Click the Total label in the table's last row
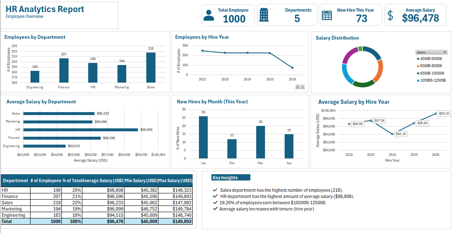Image resolution: width=456 pixels, height=233 pixels. click(x=15, y=221)
